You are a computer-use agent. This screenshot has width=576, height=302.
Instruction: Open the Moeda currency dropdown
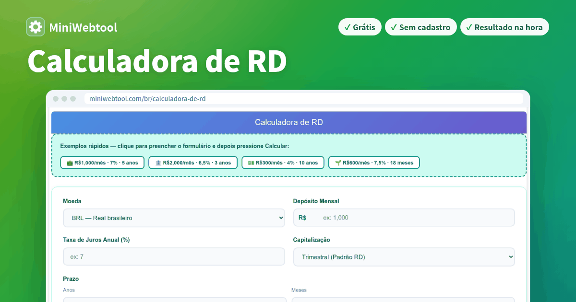tap(174, 218)
